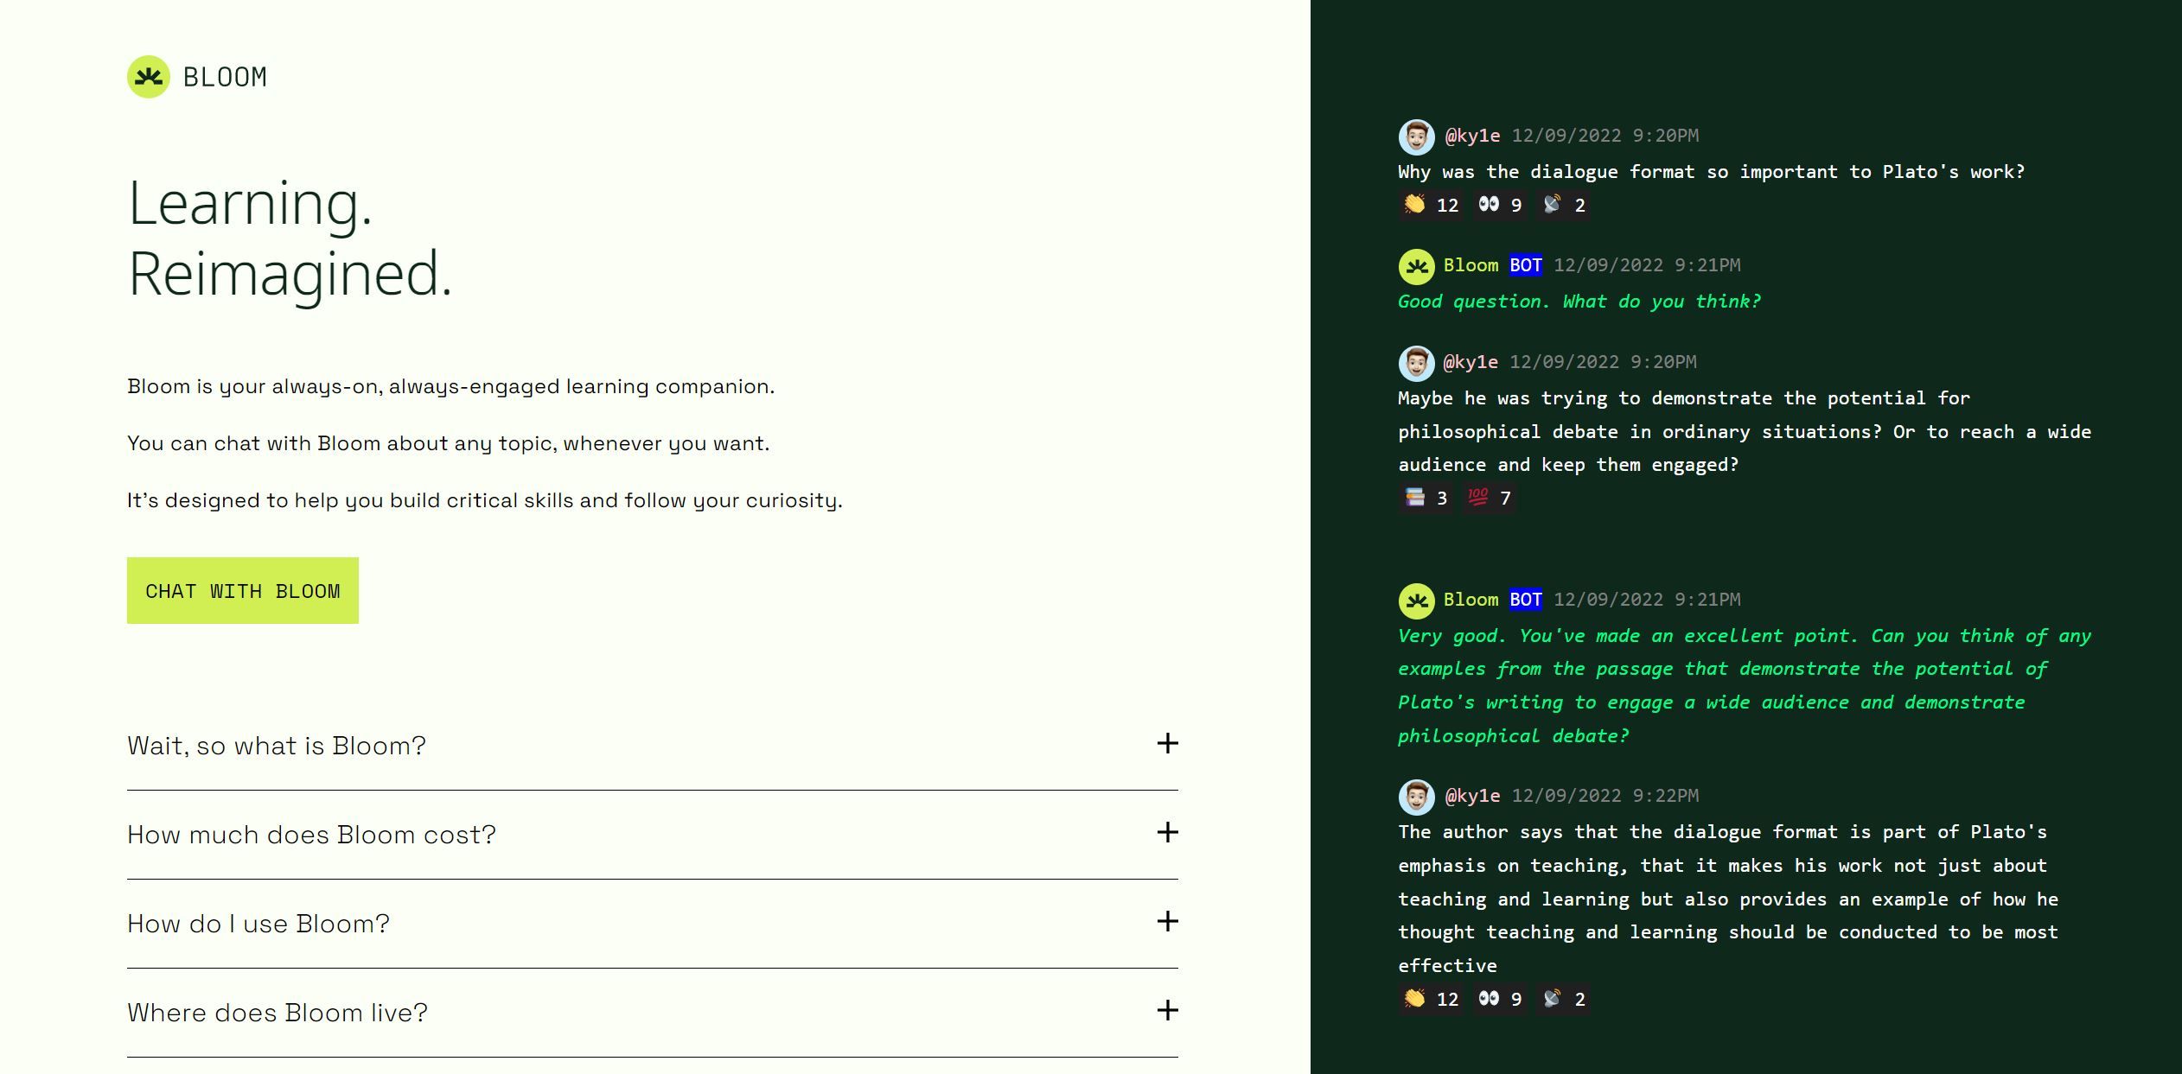Select @ky1e's avatar on the first message
The width and height of the screenshot is (2182, 1074).
coord(1416,136)
